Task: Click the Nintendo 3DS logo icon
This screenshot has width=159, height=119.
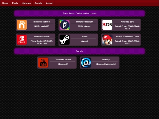Action: click(x=107, y=25)
